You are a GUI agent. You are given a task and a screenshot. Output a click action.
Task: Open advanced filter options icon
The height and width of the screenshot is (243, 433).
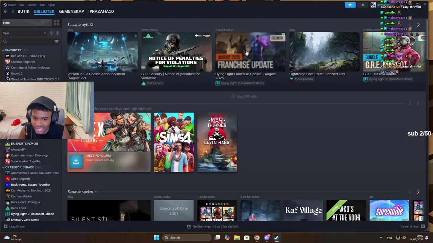pos(56,42)
